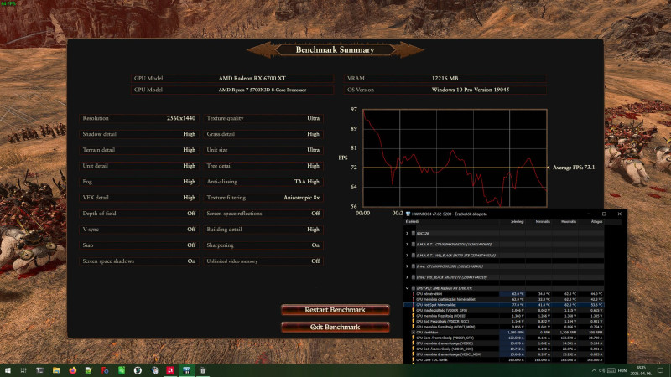Open the taskbar clock and date
Image resolution: width=671 pixels, height=377 pixels.
[x=641, y=370]
